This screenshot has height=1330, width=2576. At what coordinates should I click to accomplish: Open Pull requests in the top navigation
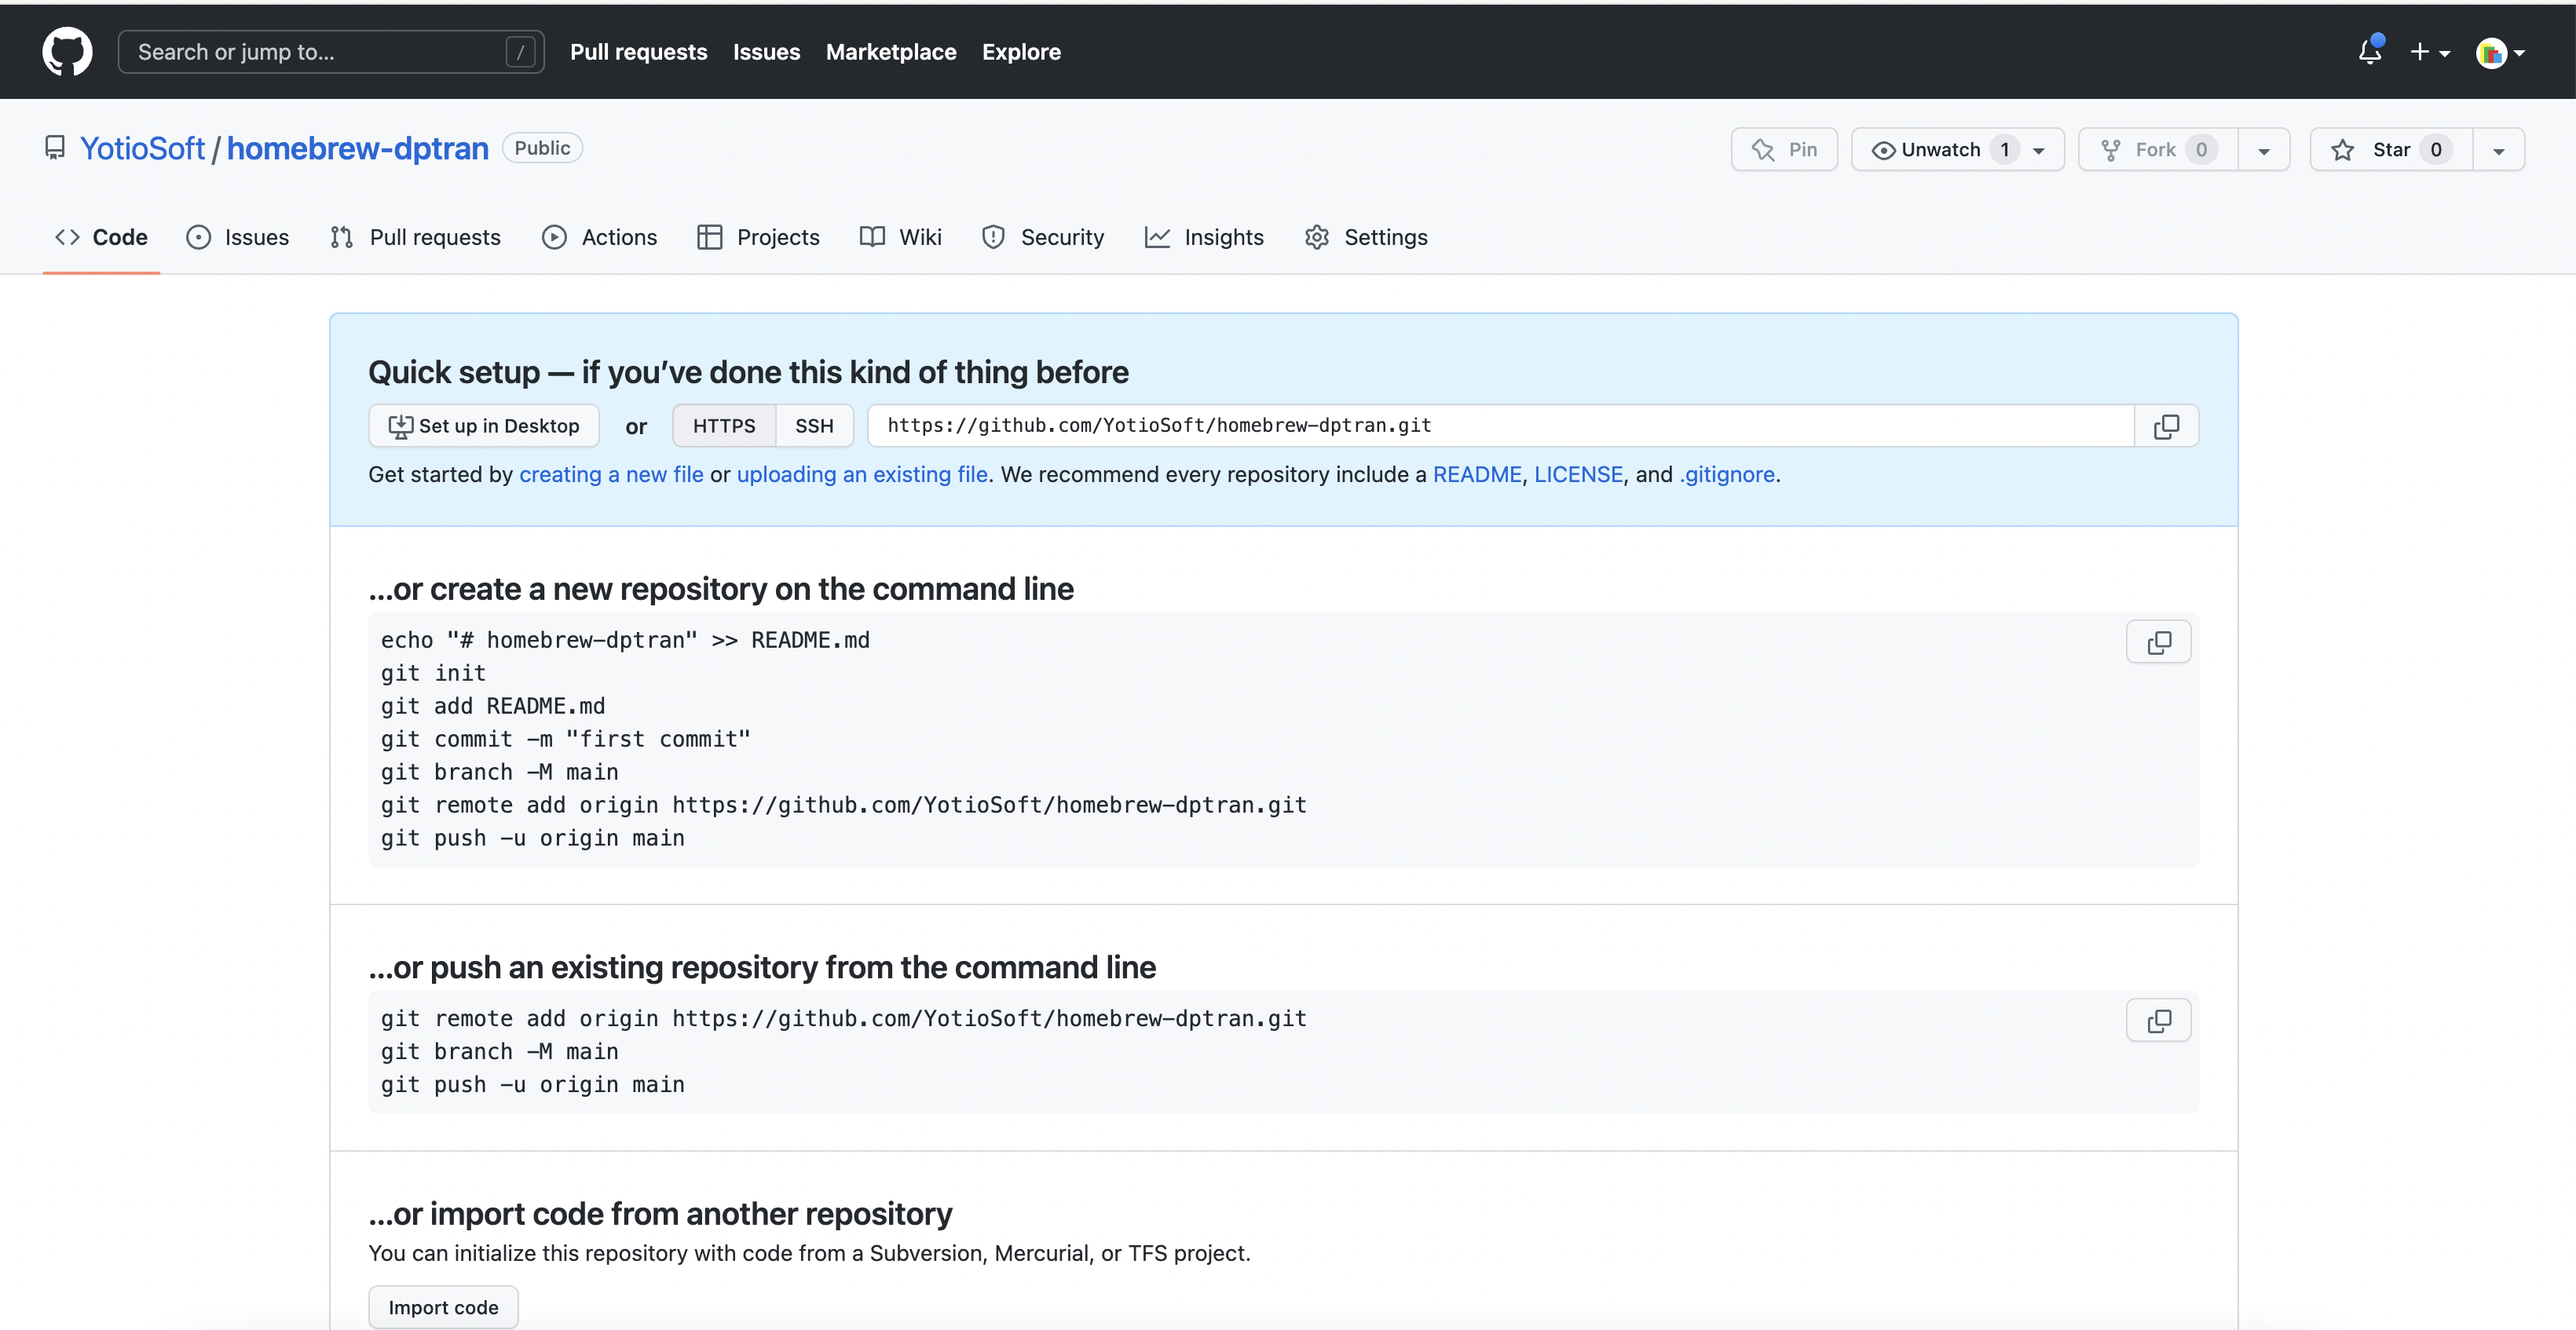(638, 52)
